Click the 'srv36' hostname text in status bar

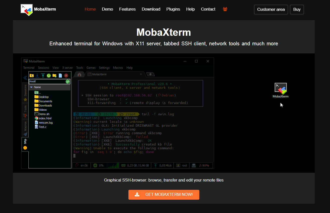tap(84, 165)
